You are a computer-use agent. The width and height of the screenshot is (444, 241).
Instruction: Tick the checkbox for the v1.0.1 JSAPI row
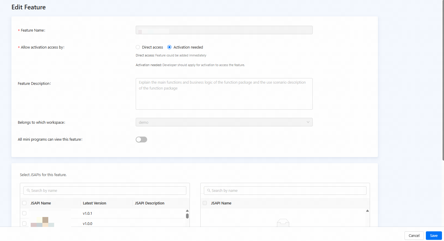[x=24, y=213]
